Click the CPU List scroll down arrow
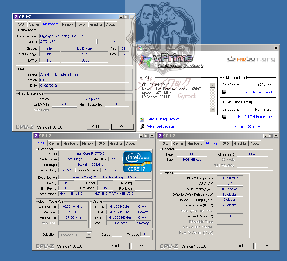This screenshot has height=261, width=287. coord(213,110)
